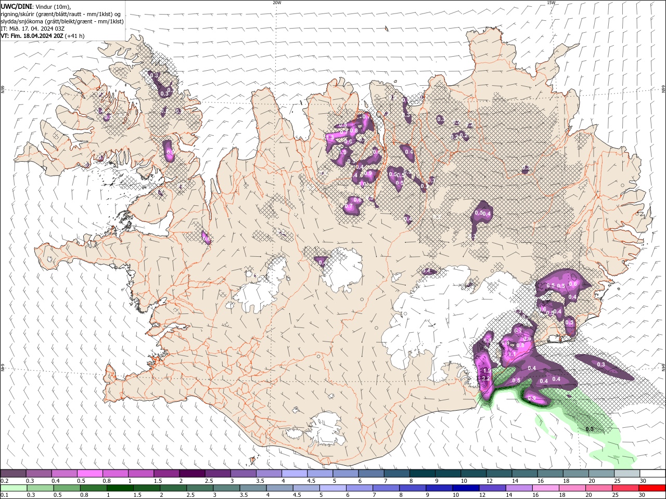Click the purple swatch between 1.5 and 2
This screenshot has width=666, height=499.
click(166, 474)
